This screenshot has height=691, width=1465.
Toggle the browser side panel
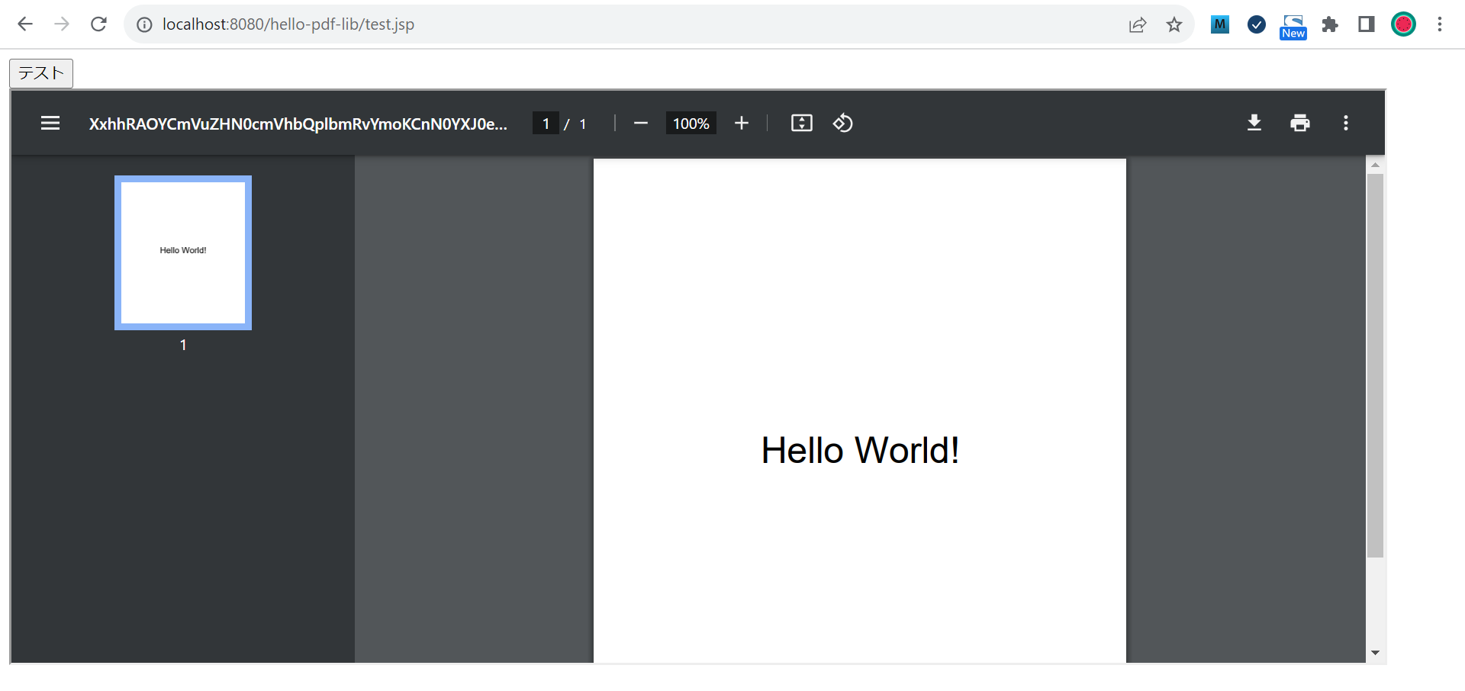(1367, 24)
